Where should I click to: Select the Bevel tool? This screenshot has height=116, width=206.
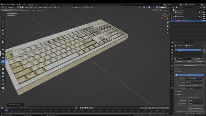coord(3,58)
